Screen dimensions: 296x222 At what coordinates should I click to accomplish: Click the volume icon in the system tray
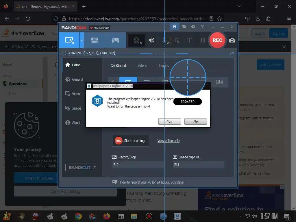pos(254,216)
